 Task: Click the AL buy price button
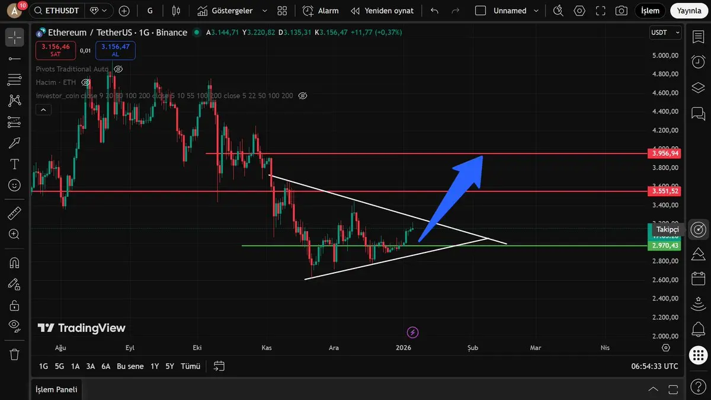pos(115,50)
